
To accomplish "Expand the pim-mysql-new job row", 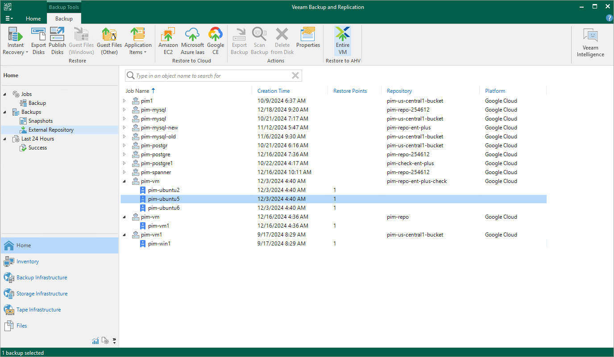I will [x=124, y=128].
